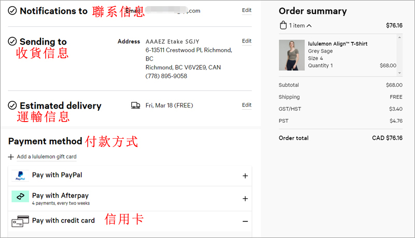Collapse the 1 item list chevron
This screenshot has width=415, height=238.
click(x=309, y=25)
